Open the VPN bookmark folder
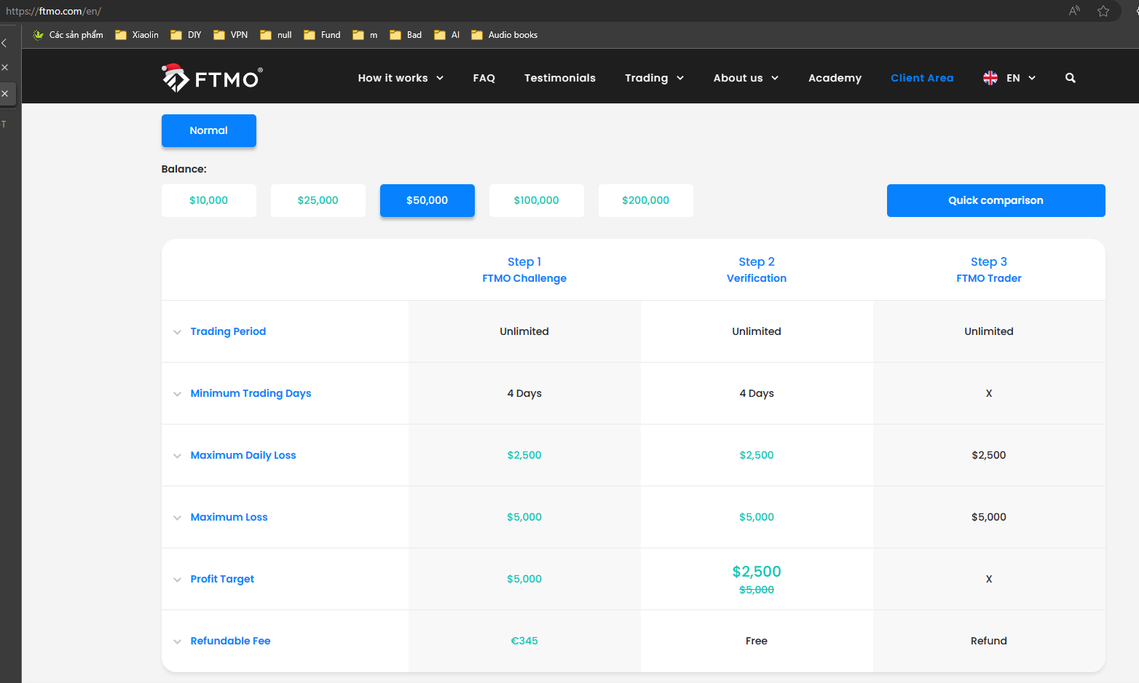 point(231,35)
